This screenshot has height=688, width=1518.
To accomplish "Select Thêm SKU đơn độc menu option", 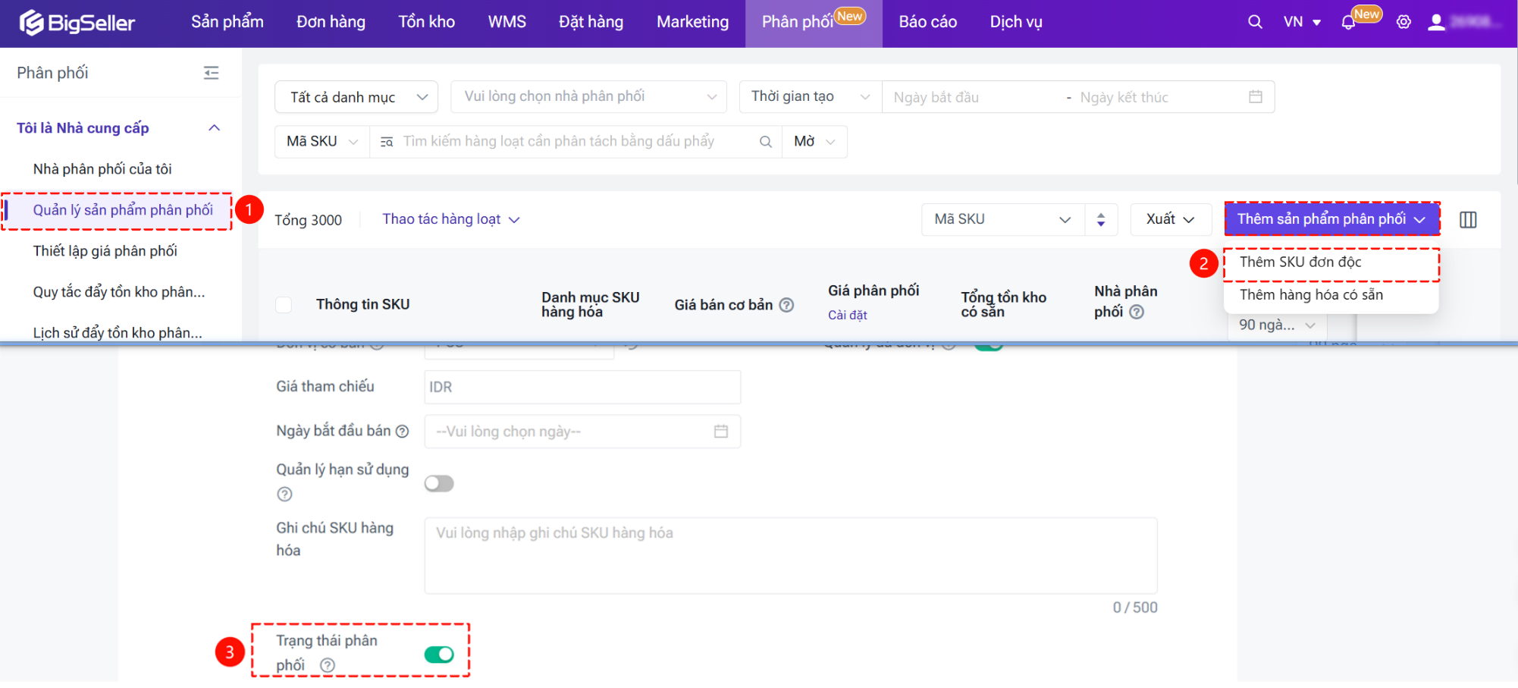I will 1300,262.
